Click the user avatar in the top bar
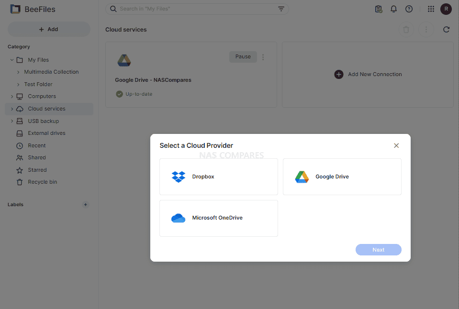459x309 pixels. click(446, 9)
